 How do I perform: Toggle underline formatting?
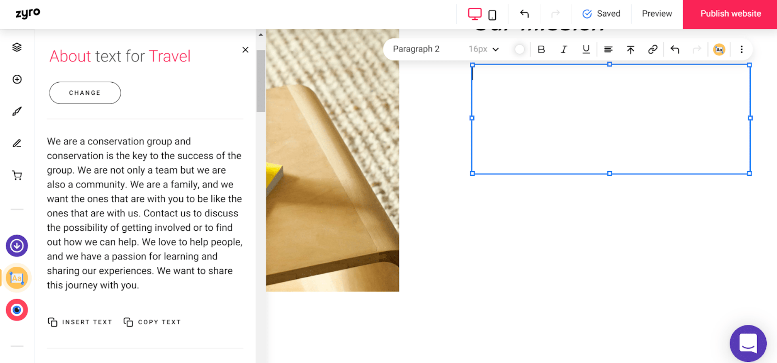click(x=586, y=49)
